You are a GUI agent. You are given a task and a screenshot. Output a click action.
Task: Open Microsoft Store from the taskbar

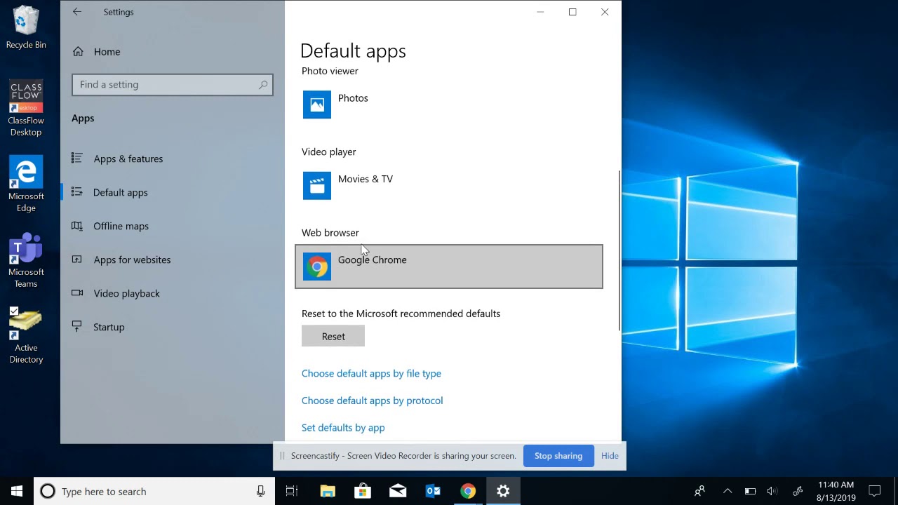363,491
